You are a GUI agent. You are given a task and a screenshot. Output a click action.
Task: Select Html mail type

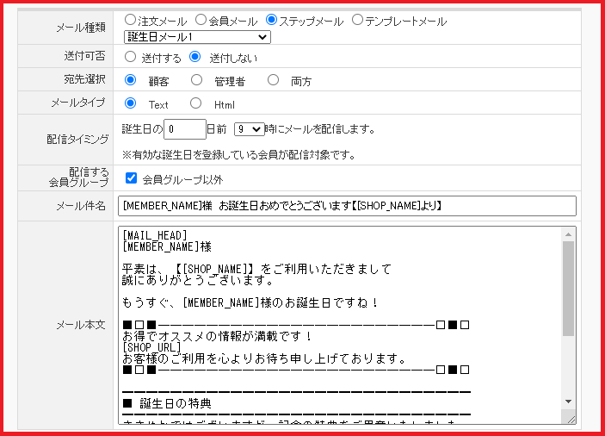[195, 103]
